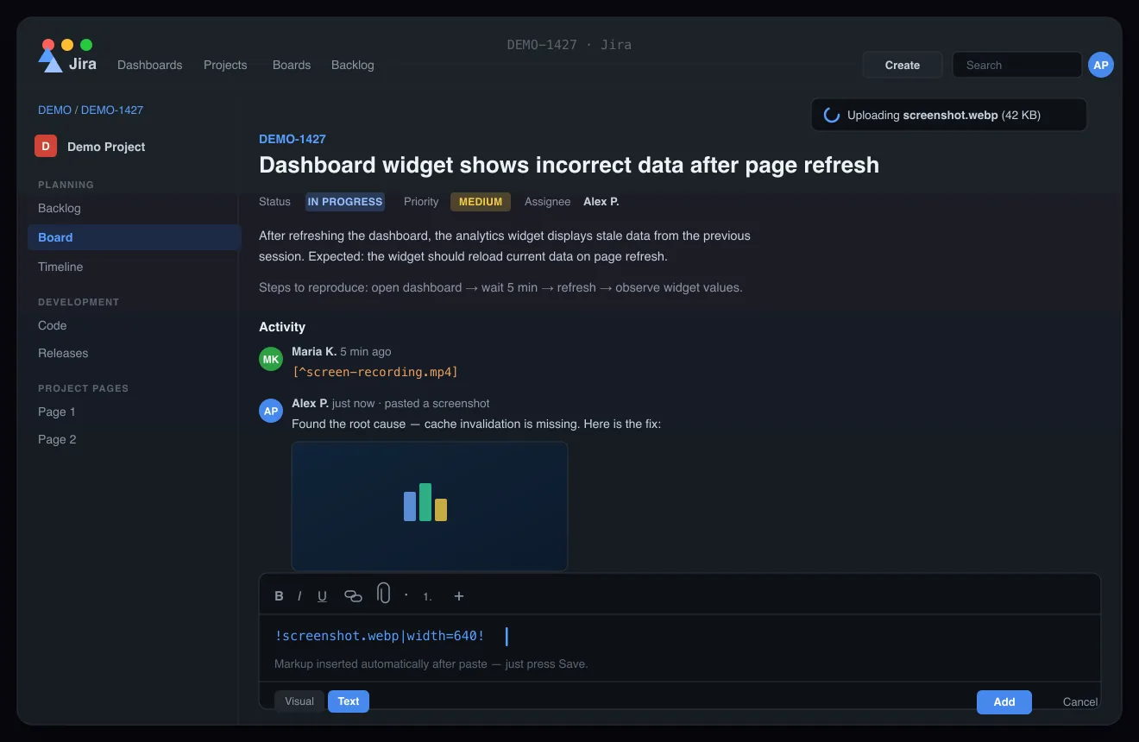This screenshot has width=1139, height=742.
Task: Open Page 1 in the sidebar
Action: 57,412
